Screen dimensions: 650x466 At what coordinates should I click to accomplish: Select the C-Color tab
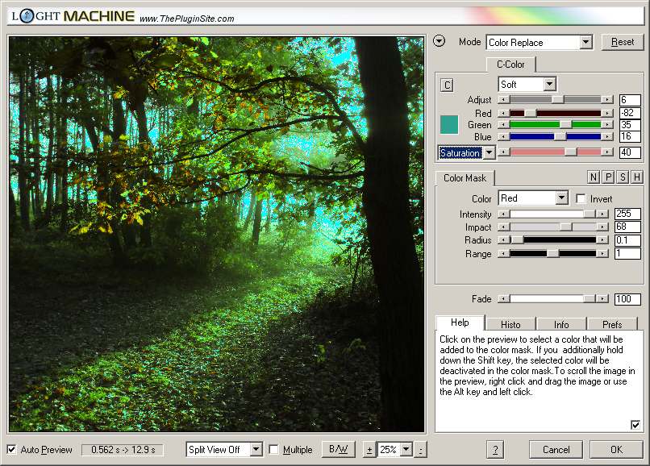click(x=510, y=64)
